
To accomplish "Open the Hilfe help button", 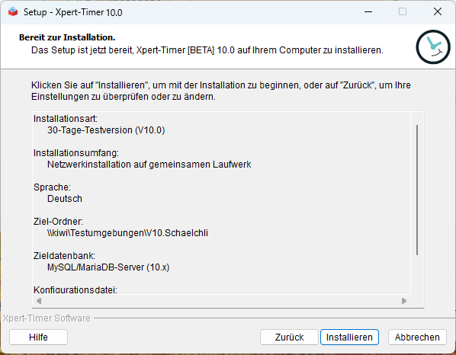I will pos(38,337).
